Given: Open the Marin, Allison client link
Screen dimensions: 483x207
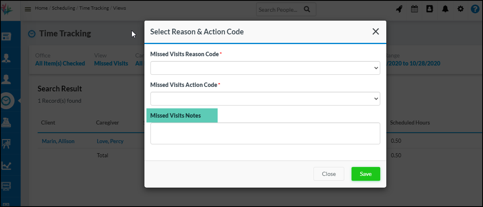Looking at the screenshot, I should pos(58,142).
